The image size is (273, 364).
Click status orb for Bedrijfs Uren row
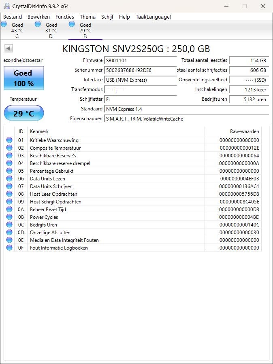(9, 224)
